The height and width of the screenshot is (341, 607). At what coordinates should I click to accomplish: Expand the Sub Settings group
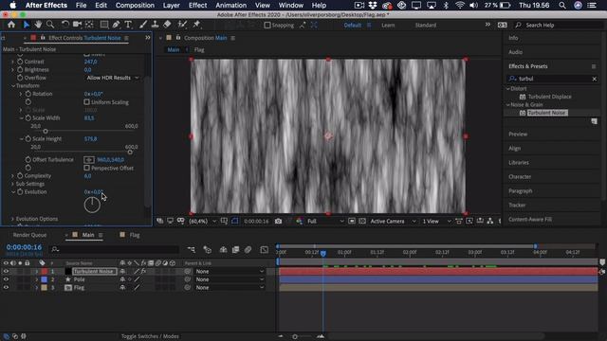coord(12,184)
